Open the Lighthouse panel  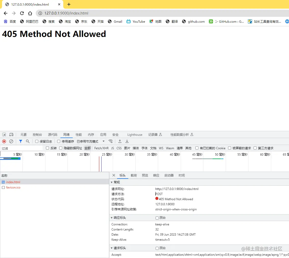[x=135, y=134]
